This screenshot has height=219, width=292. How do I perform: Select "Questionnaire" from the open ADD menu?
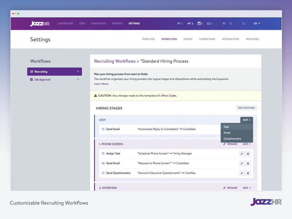point(232,138)
